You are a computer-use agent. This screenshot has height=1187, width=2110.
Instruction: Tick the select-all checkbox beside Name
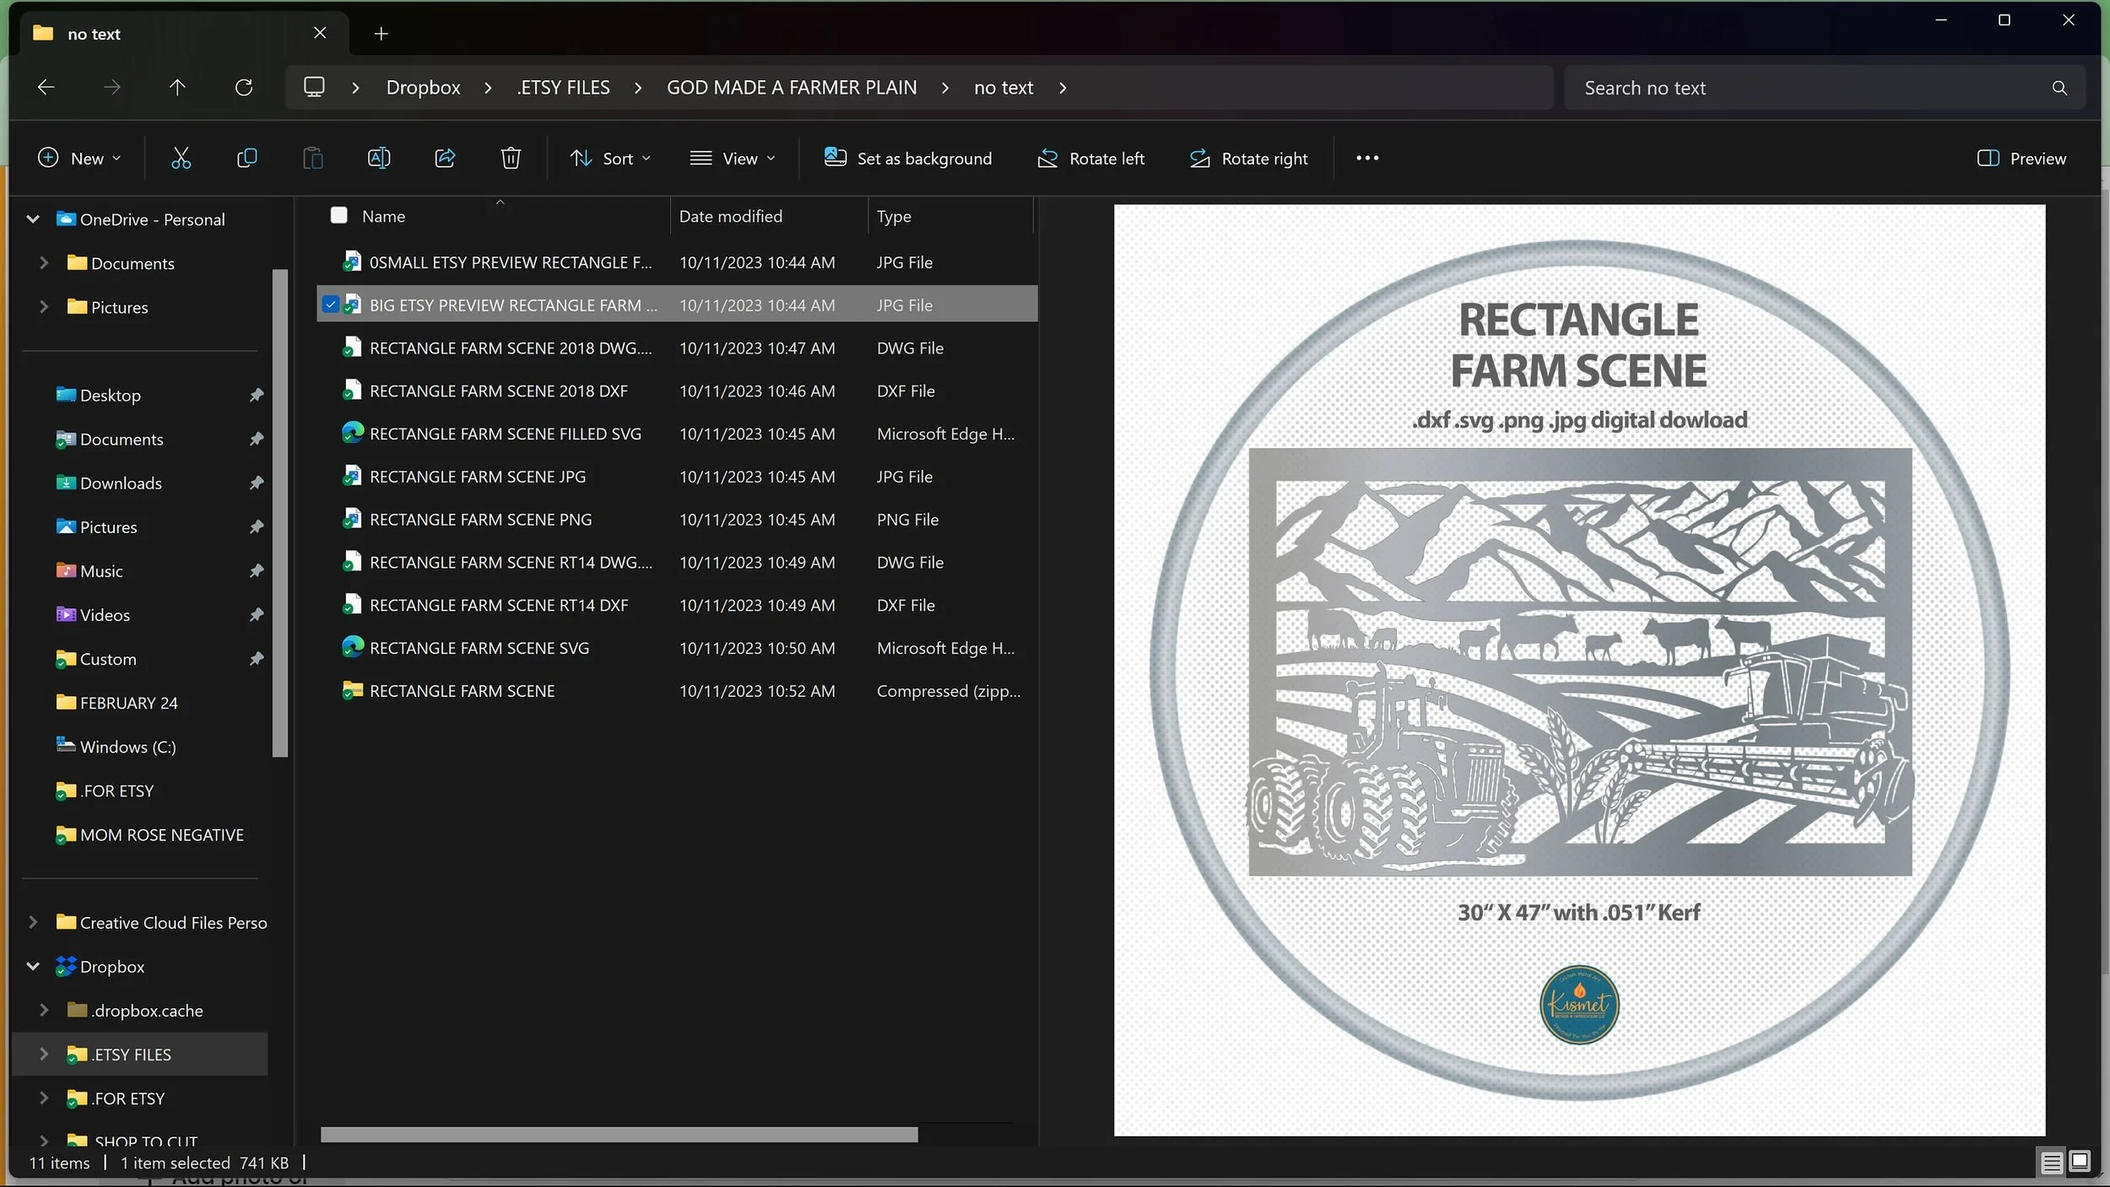point(339,216)
